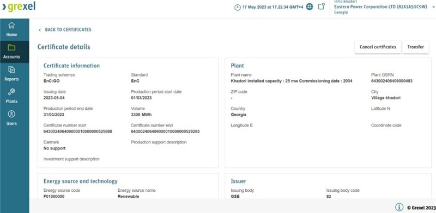Expand the Eastern Power Corporation account dropdown
This screenshot has width=436, height=213.
point(433,7)
